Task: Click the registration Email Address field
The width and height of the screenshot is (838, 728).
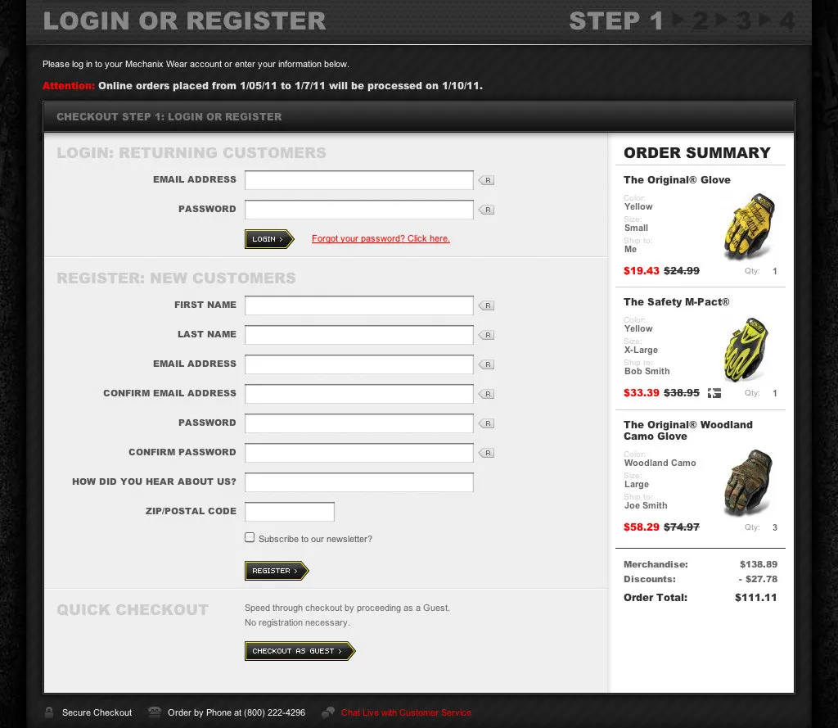Action: pyautogui.click(x=358, y=364)
